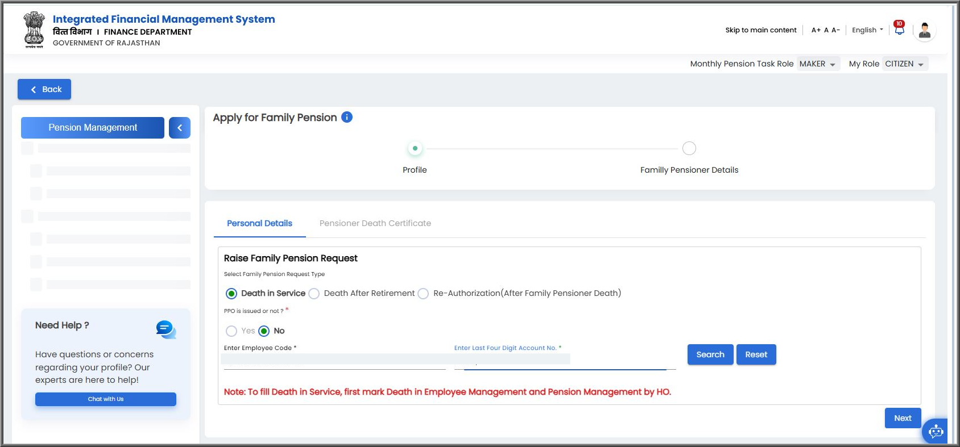The height and width of the screenshot is (447, 960).
Task: Open the chatbot assistant icon
Action: [x=935, y=432]
